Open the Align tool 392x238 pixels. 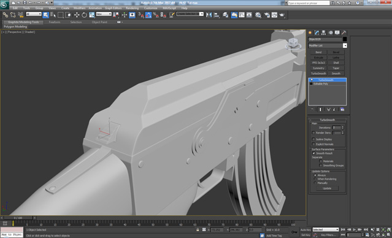(217, 15)
